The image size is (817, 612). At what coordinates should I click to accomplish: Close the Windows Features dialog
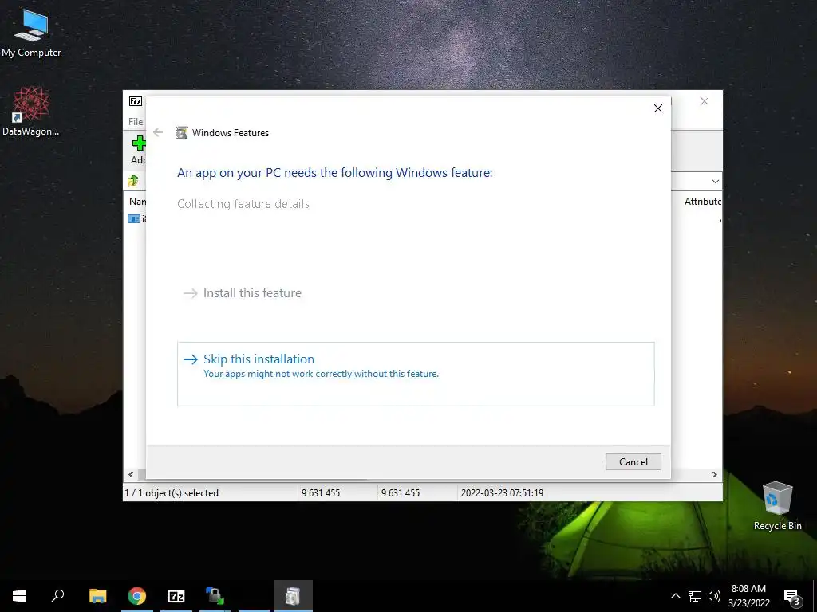click(x=658, y=108)
